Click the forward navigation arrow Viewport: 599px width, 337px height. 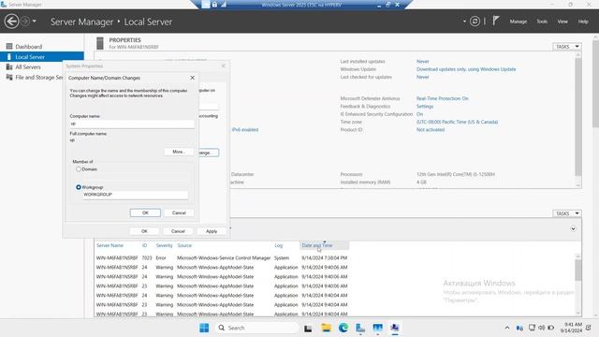[25, 22]
